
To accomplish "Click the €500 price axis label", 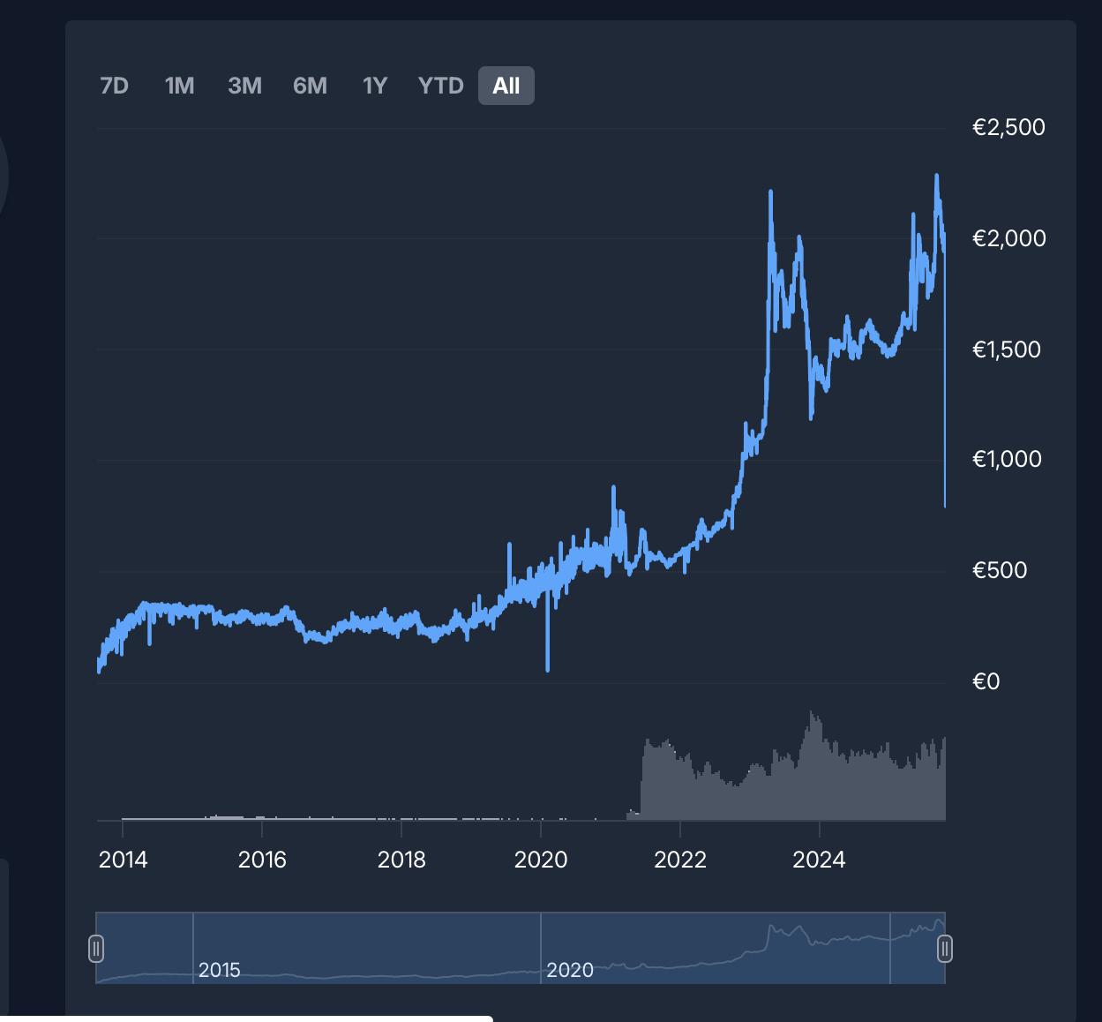I will point(1000,570).
